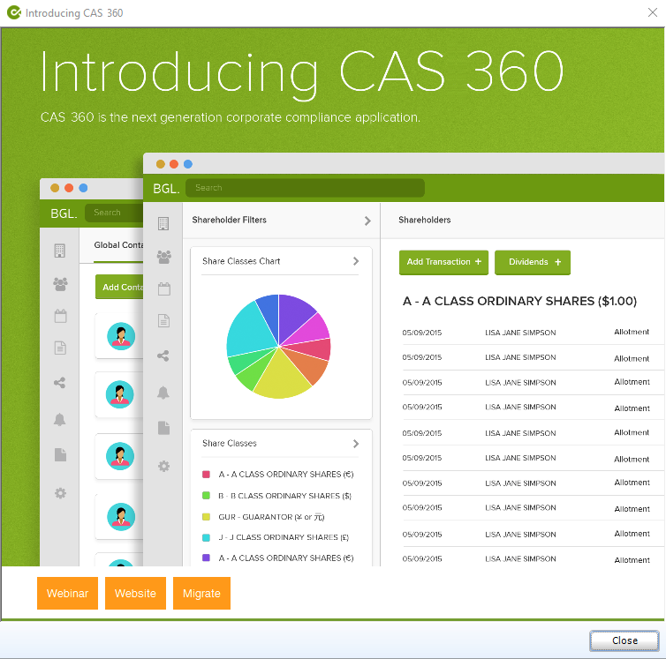Expand the Share Classes Chart panel arrow
Screen dimensions: 666x659
coord(356,261)
